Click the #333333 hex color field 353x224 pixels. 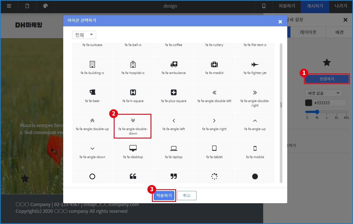330,103
